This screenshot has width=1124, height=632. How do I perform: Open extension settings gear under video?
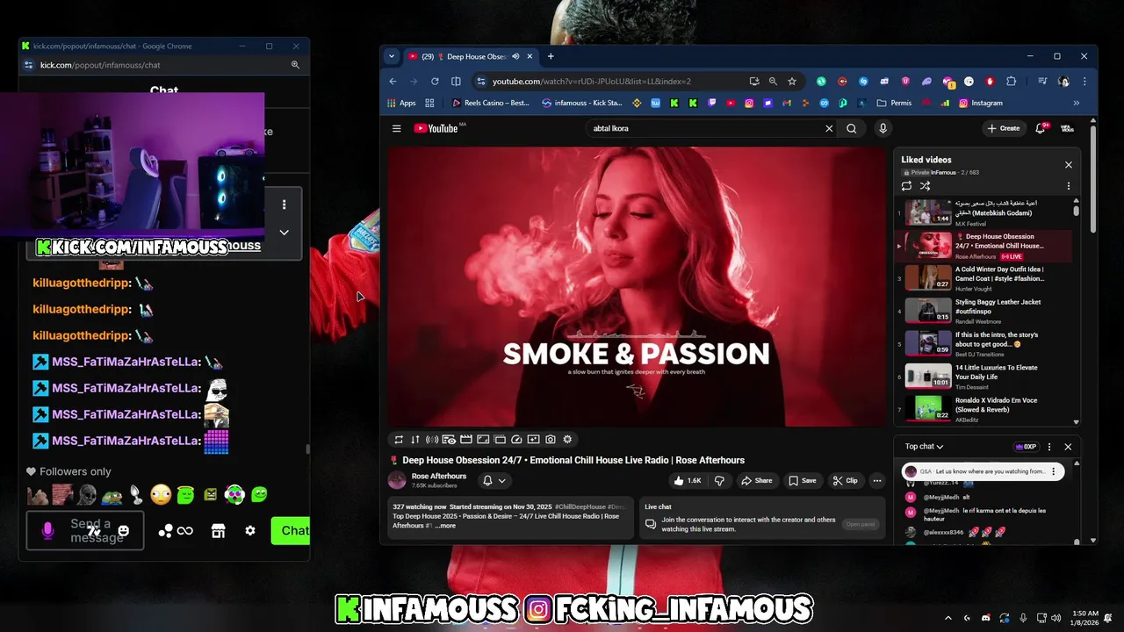[x=567, y=440]
